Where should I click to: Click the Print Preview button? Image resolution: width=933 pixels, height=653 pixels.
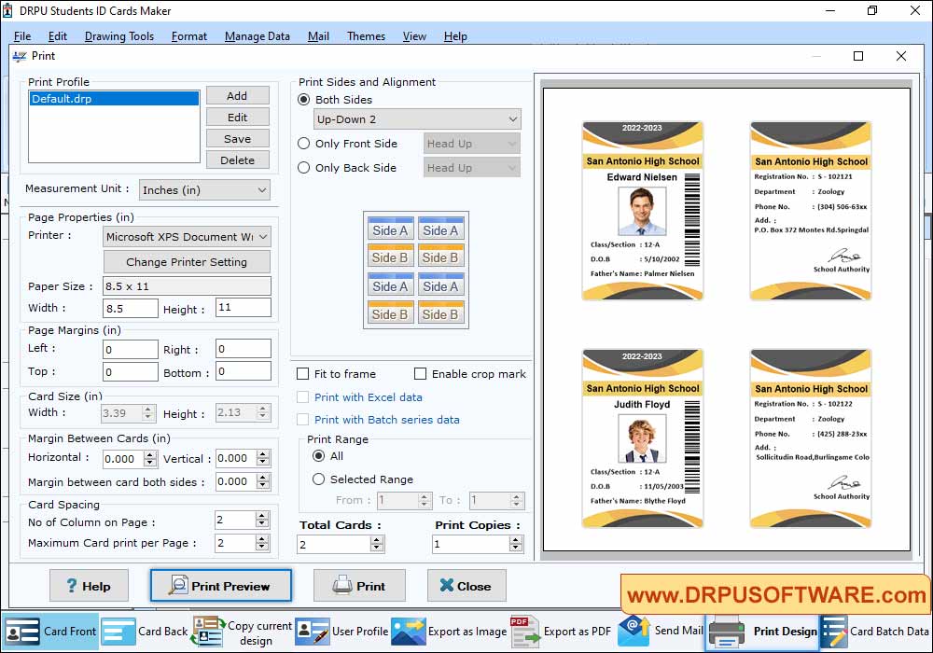(x=221, y=586)
